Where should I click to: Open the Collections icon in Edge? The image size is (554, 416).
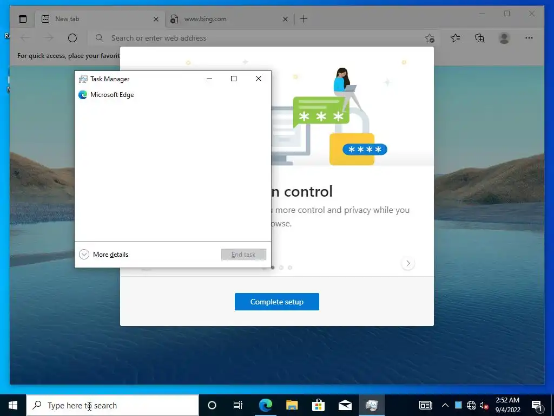(479, 38)
